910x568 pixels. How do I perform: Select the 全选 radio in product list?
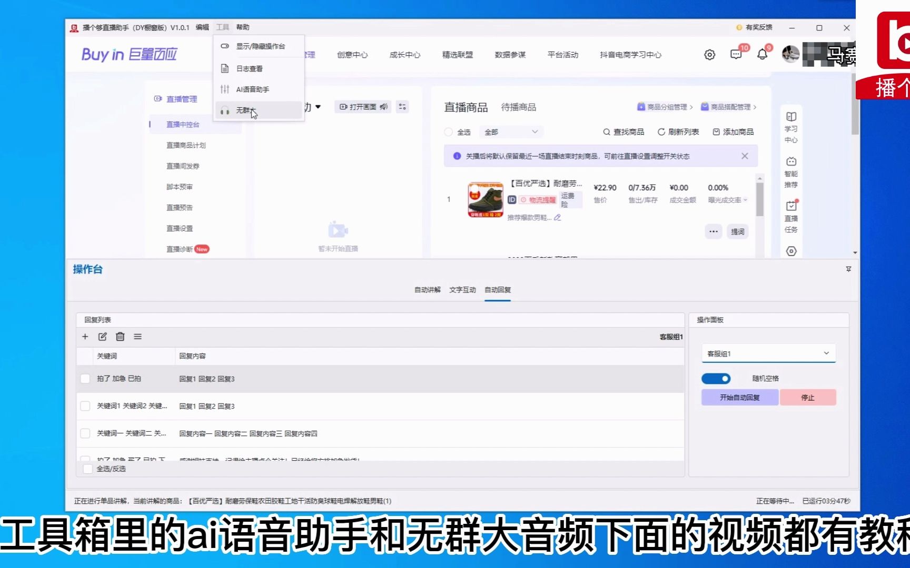click(449, 132)
